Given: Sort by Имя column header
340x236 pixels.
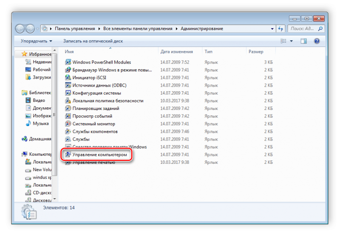Looking at the screenshot, I should [x=110, y=51].
